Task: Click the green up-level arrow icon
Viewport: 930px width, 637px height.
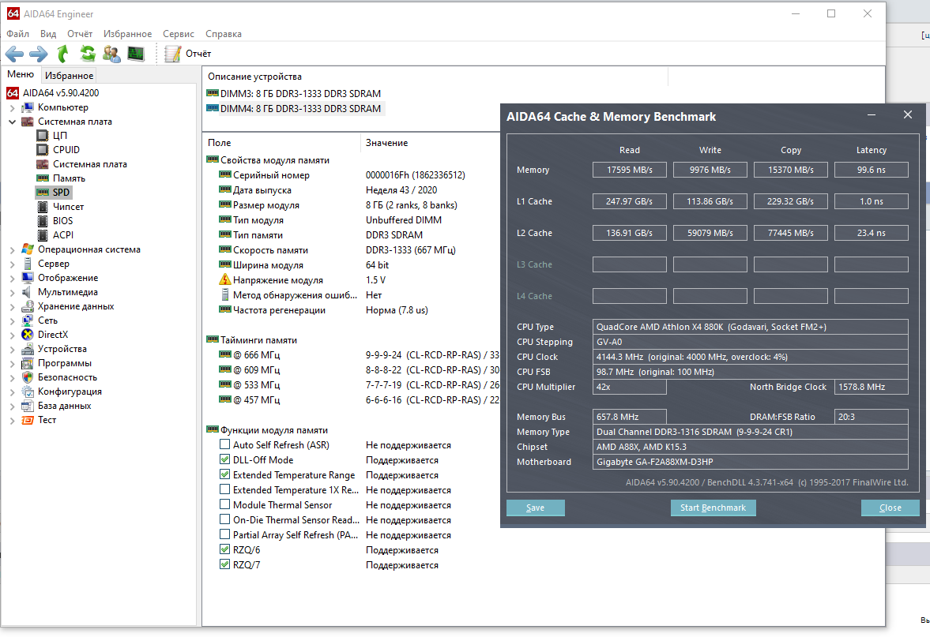Action: click(x=63, y=54)
